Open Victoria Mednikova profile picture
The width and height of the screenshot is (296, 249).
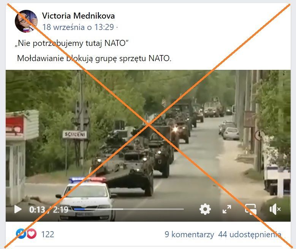coord(26,21)
